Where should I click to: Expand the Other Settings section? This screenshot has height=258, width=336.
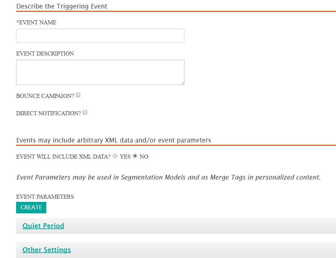(47, 250)
